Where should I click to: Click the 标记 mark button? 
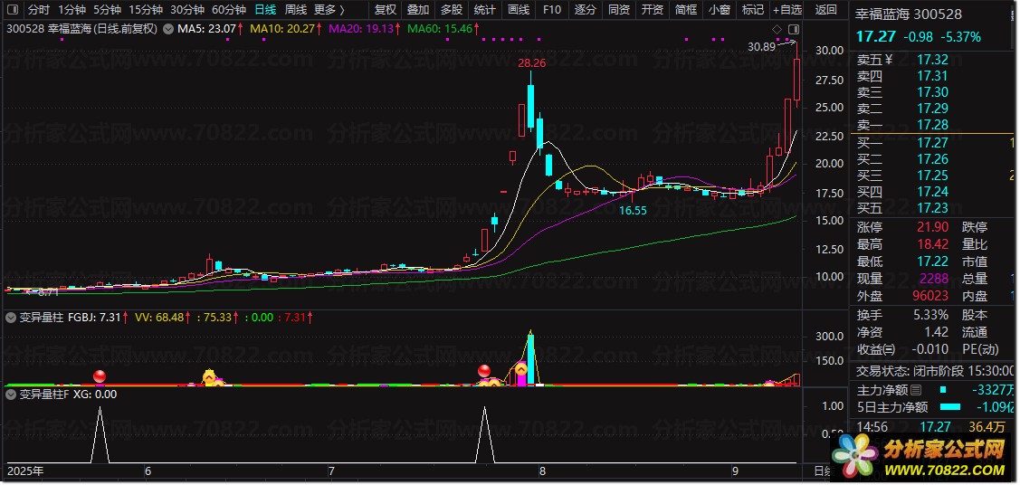tap(753, 9)
